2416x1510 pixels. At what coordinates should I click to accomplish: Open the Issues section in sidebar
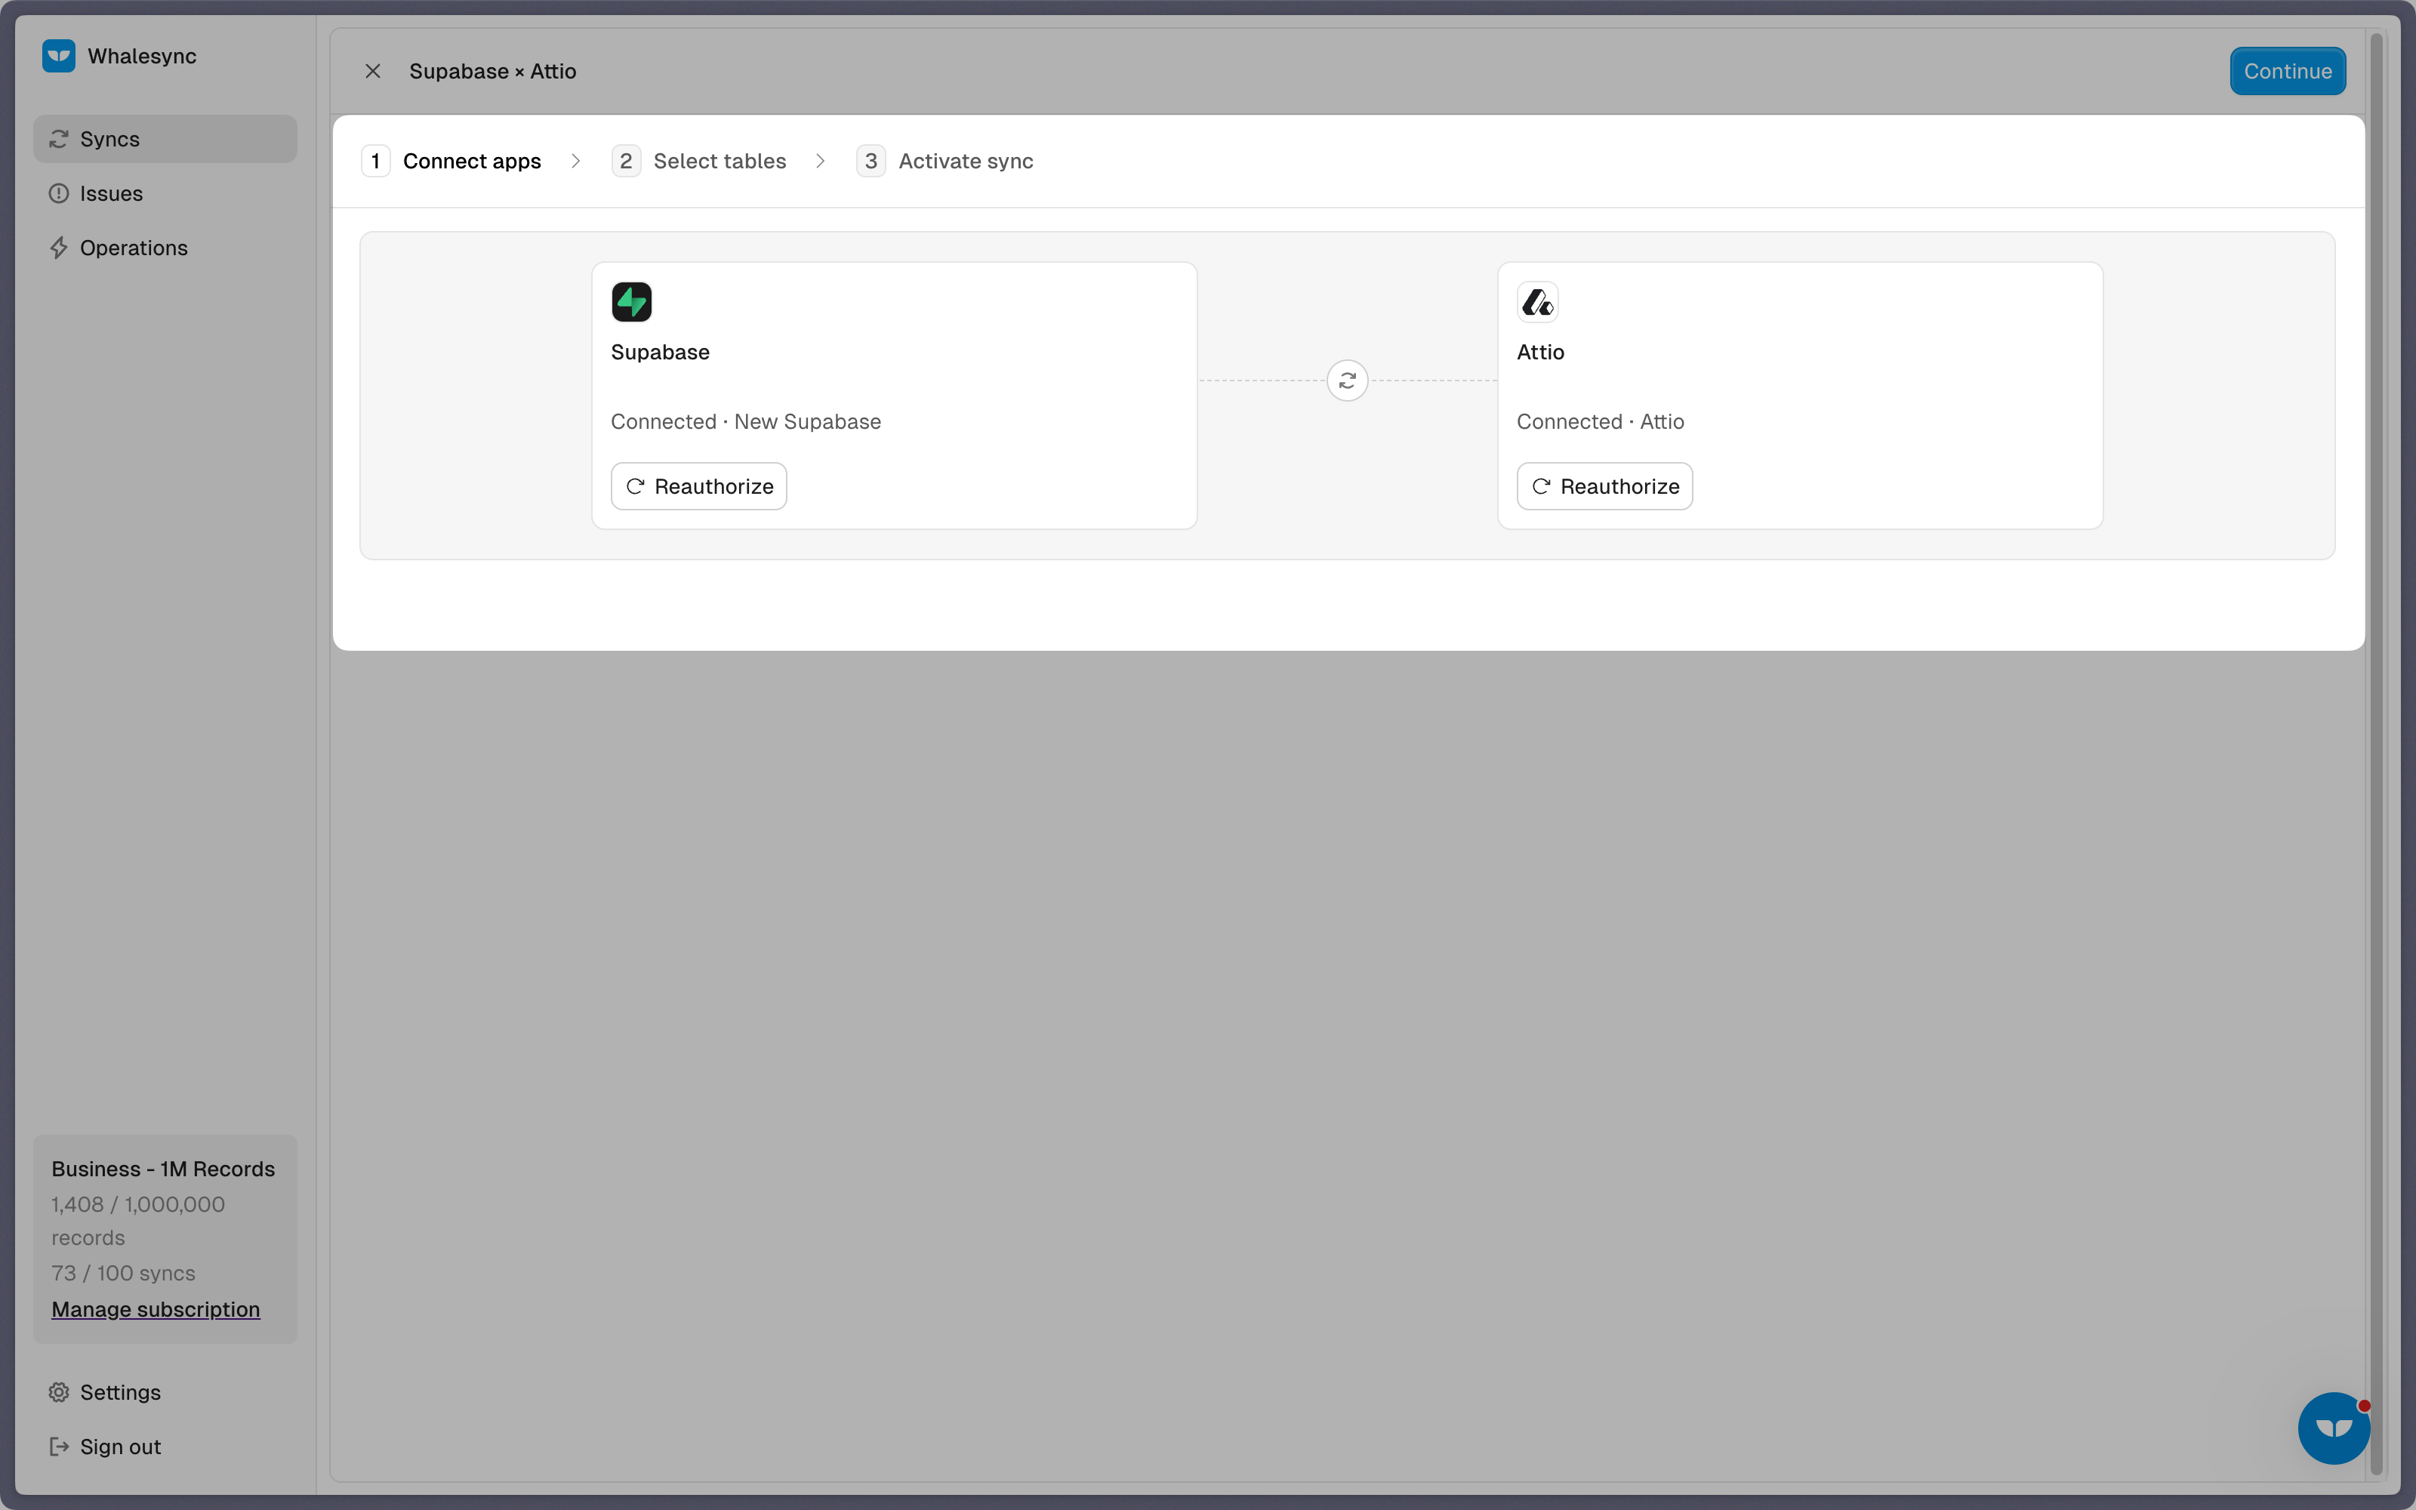coord(165,194)
